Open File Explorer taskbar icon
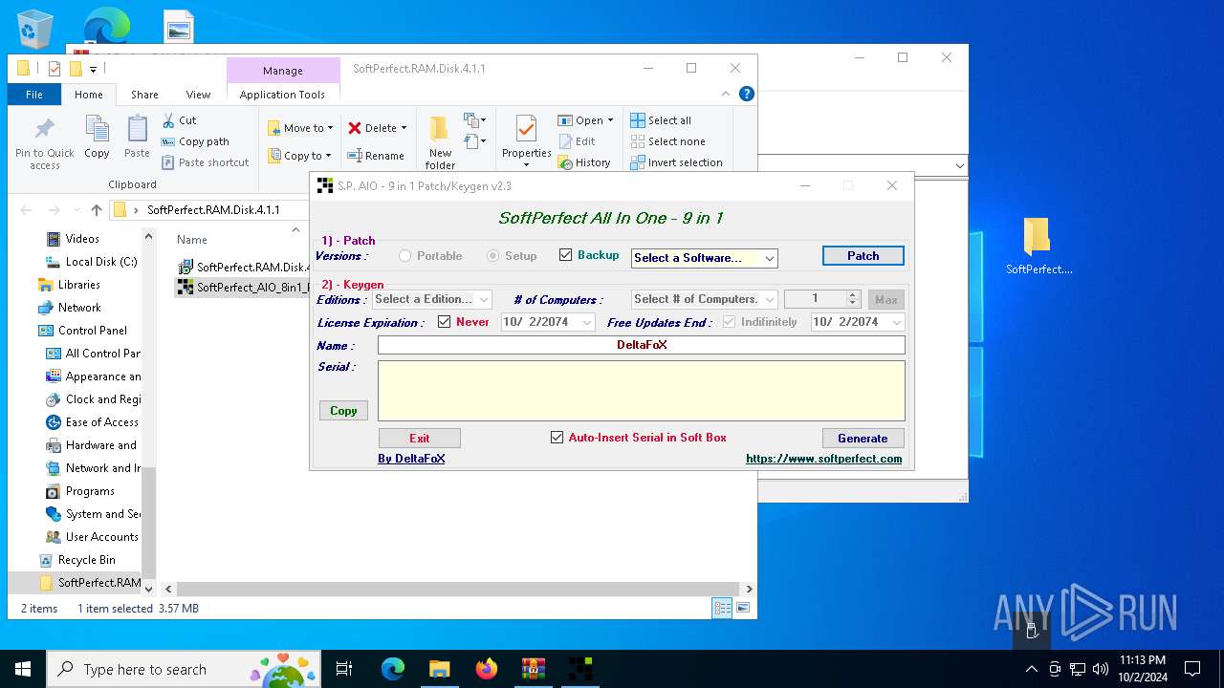 click(x=440, y=669)
